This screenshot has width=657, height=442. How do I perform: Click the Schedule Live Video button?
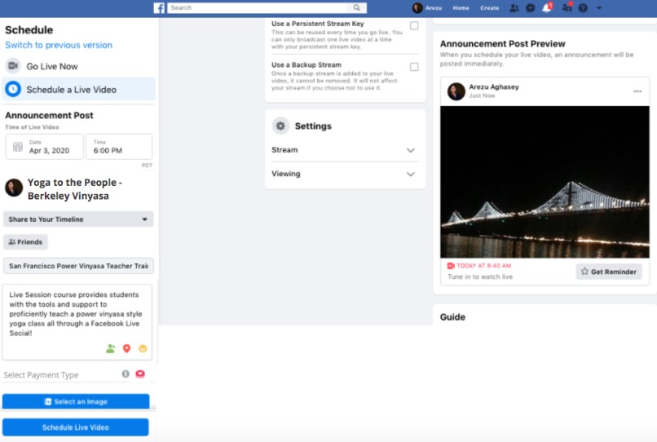click(x=76, y=427)
